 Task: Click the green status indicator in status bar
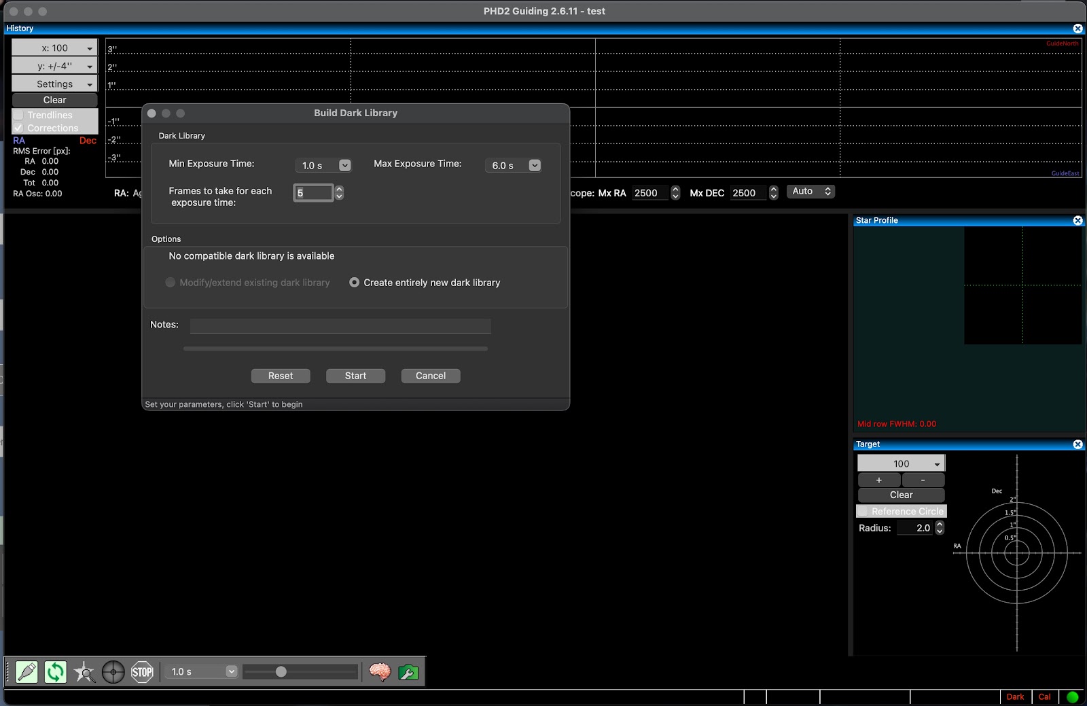pyautogui.click(x=1073, y=696)
